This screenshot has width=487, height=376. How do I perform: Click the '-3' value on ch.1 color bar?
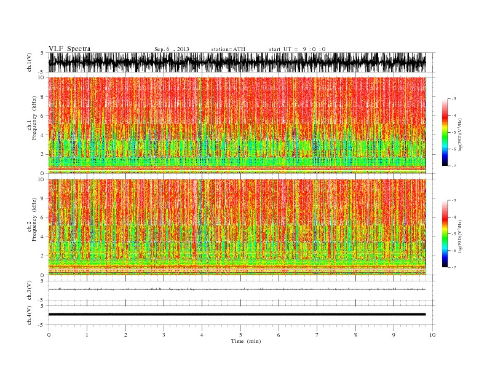(x=454, y=99)
